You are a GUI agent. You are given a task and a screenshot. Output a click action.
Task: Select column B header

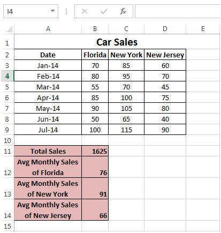click(95, 29)
